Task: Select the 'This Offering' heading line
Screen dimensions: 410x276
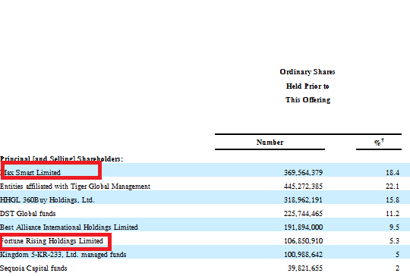Action: coord(307,100)
